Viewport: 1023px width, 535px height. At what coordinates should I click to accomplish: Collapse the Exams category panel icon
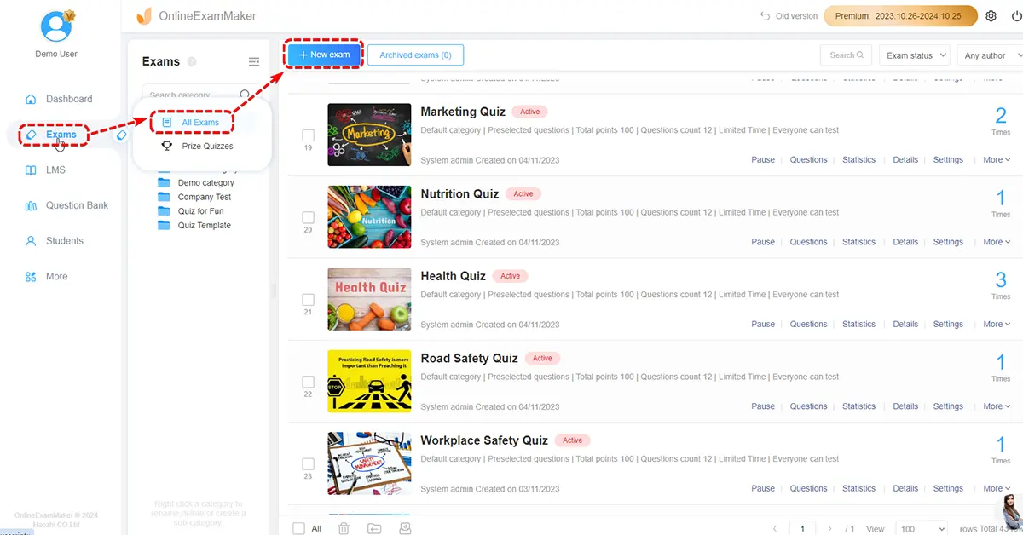tap(253, 61)
